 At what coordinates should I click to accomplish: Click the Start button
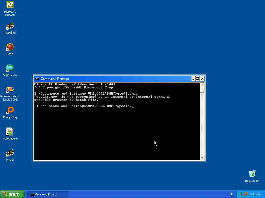tap(12, 194)
